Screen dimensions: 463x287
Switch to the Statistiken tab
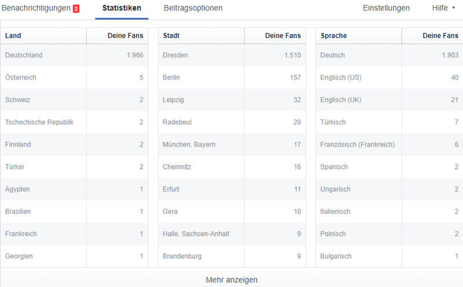pyautogui.click(x=122, y=8)
